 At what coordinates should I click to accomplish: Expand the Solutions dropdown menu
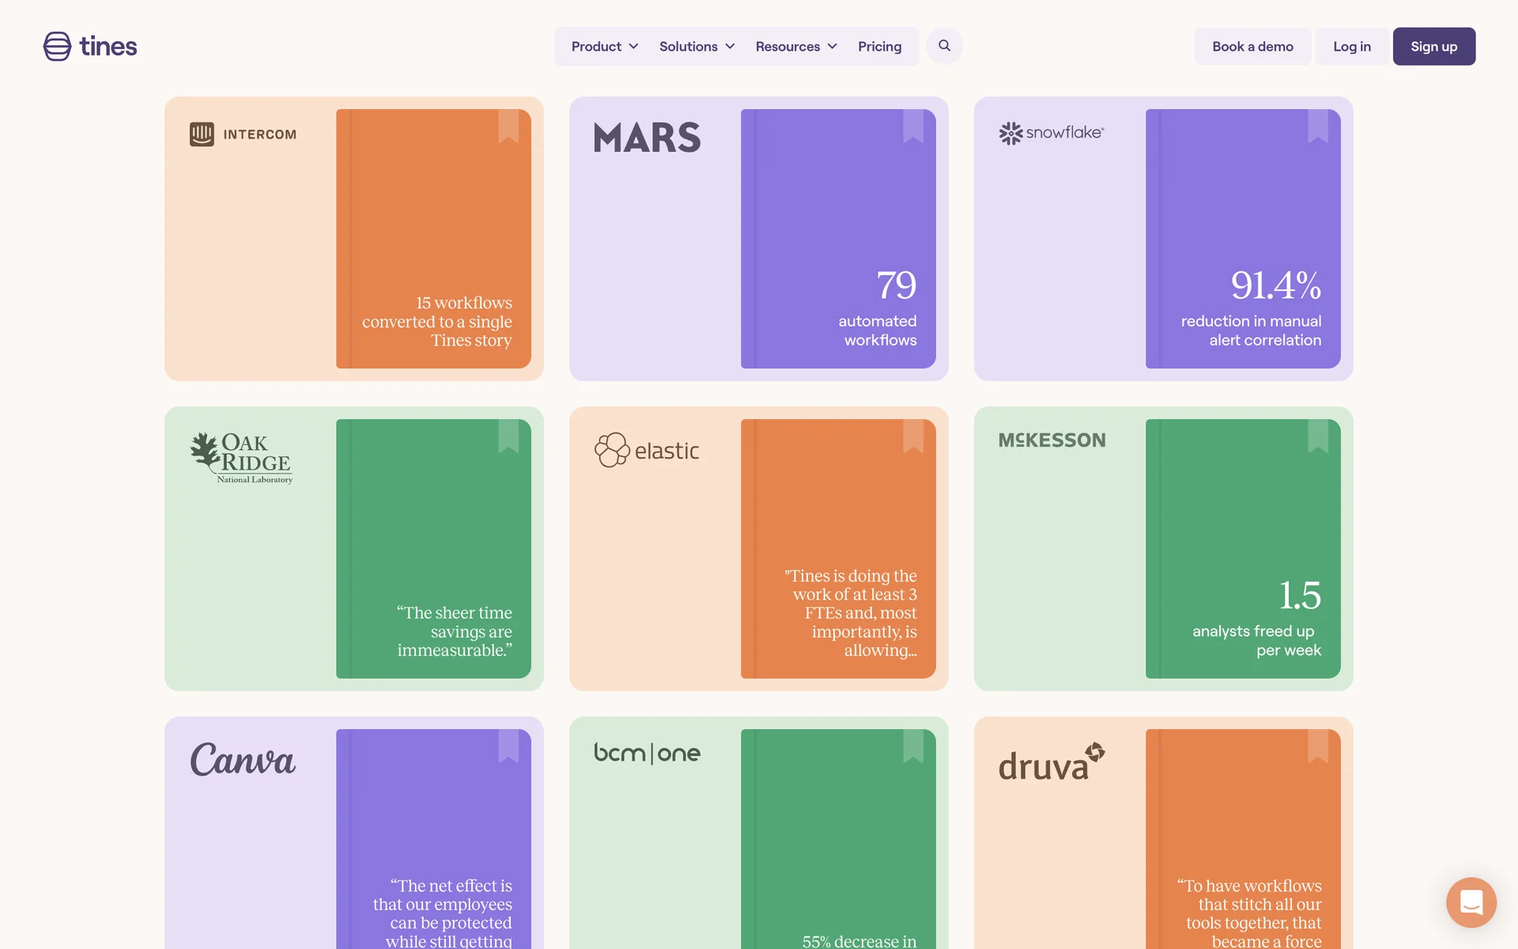[697, 47]
